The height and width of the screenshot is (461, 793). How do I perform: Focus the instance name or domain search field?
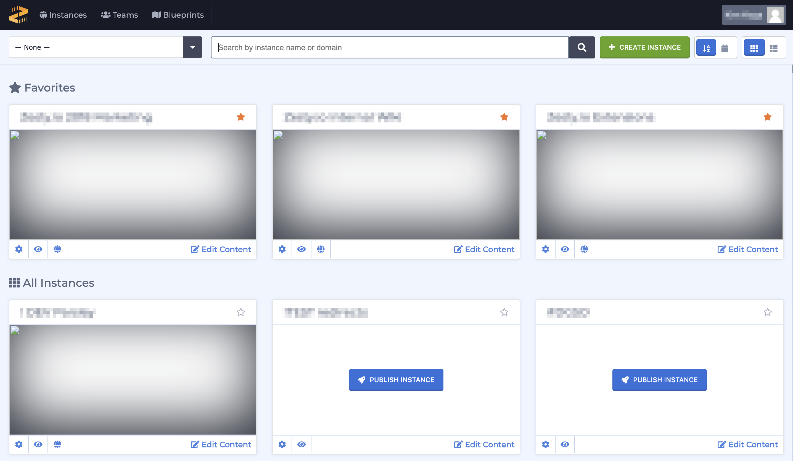tap(390, 47)
